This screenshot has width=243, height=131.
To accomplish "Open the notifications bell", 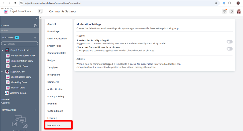I will tap(232, 11).
